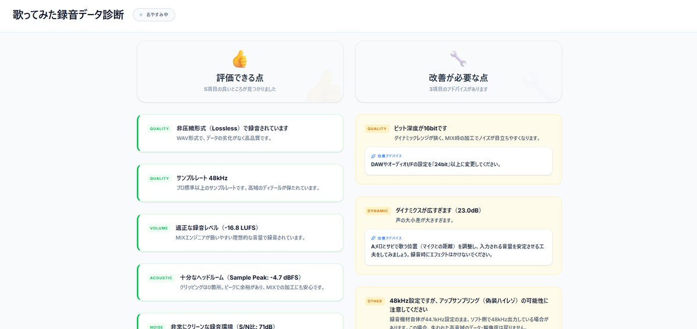Select the 改善が必要な点 heading
The image size is (697, 329).
(458, 77)
